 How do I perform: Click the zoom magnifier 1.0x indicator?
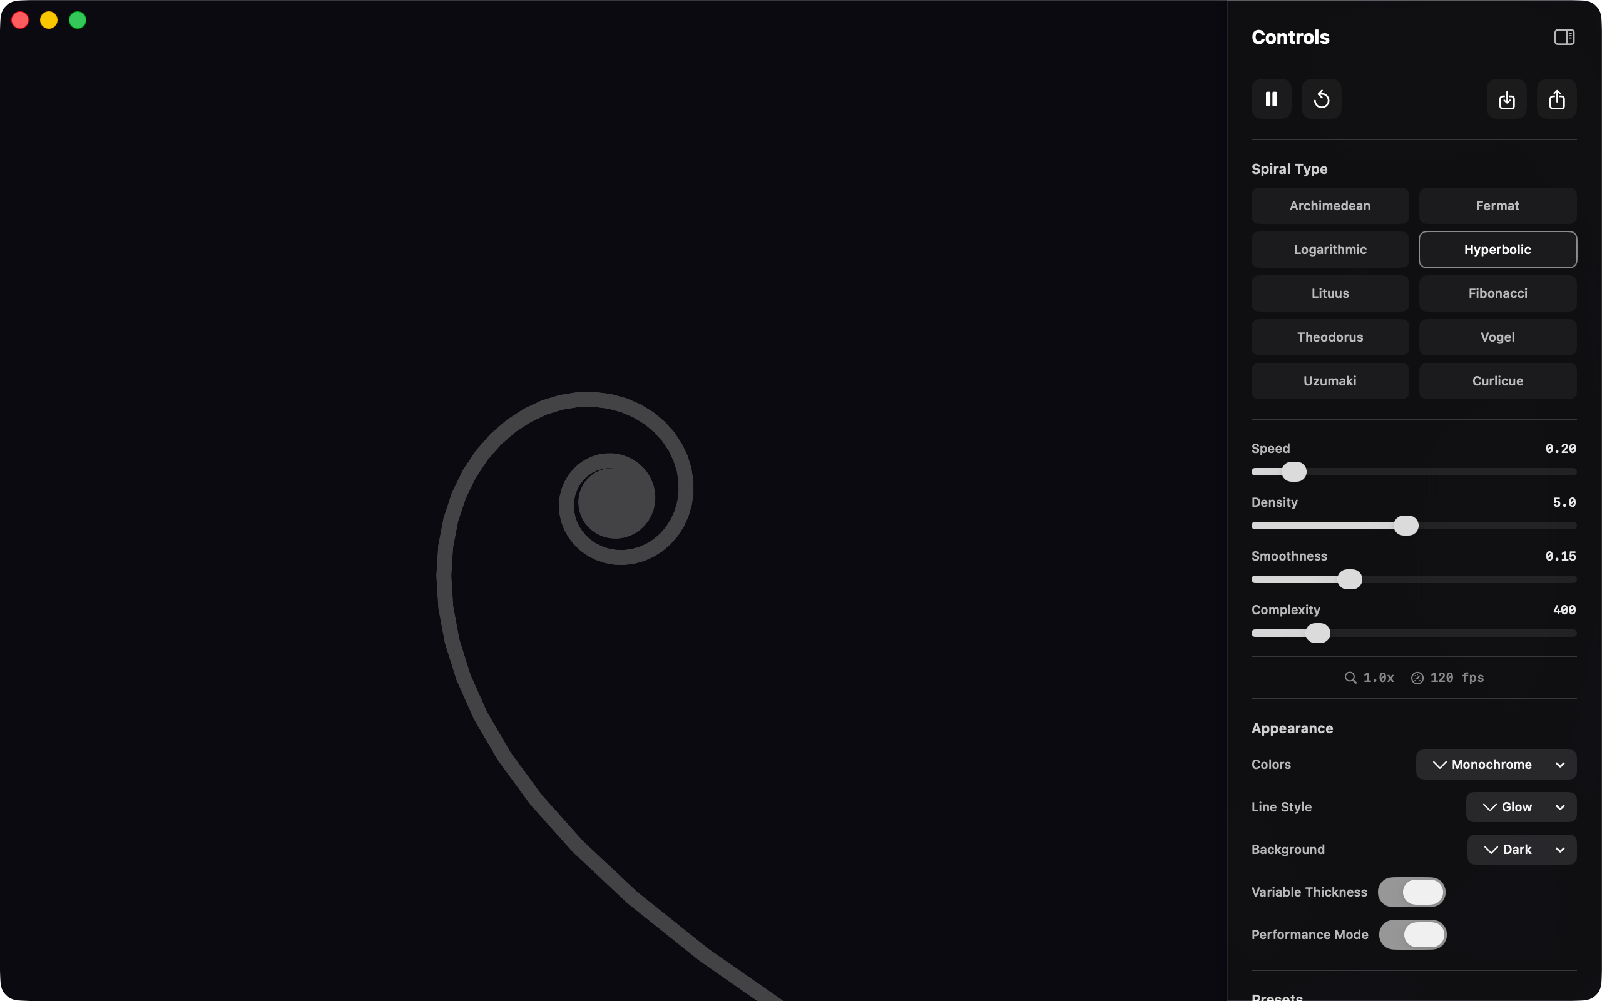[1369, 678]
